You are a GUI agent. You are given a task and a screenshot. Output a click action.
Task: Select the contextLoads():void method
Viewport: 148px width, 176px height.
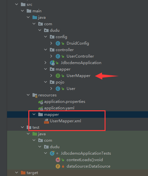pyautogui.click(x=85, y=159)
